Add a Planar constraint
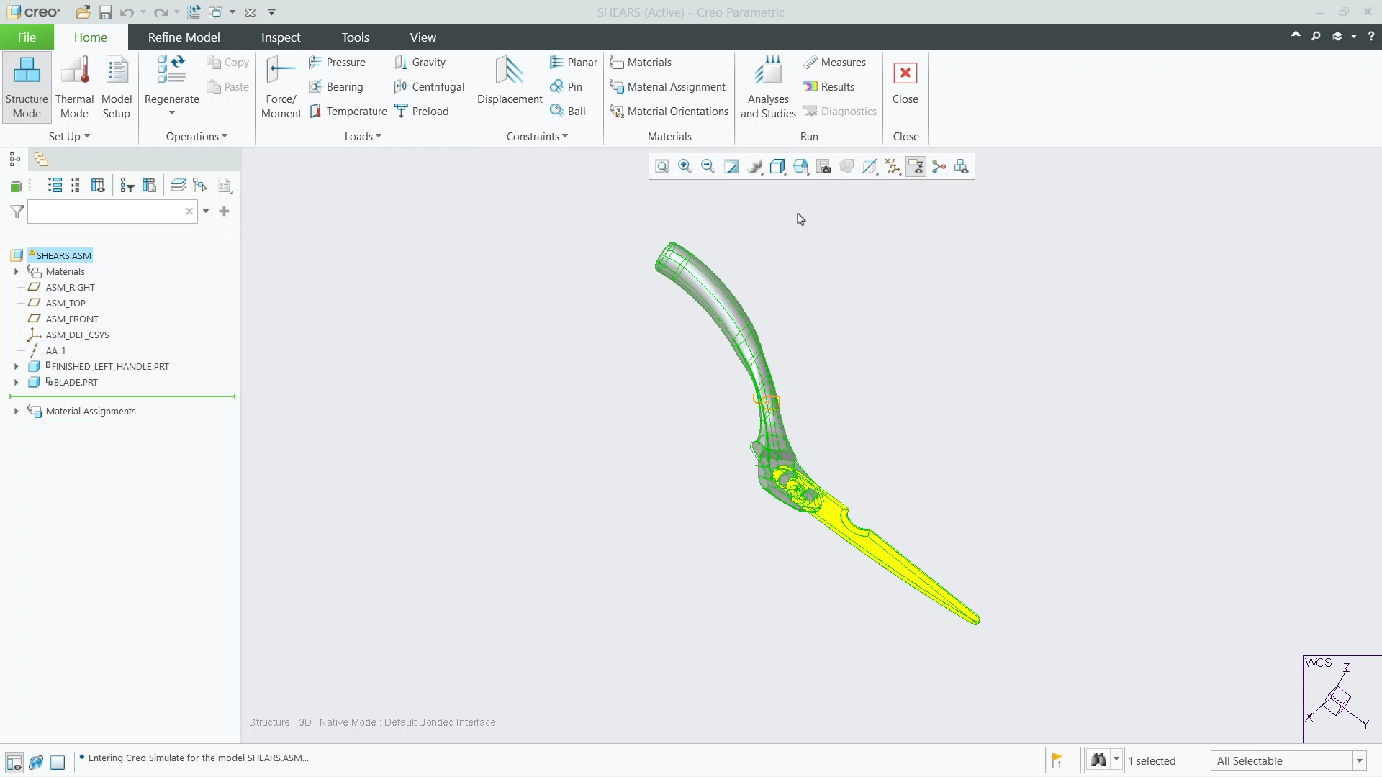The image size is (1382, 777). (x=573, y=63)
